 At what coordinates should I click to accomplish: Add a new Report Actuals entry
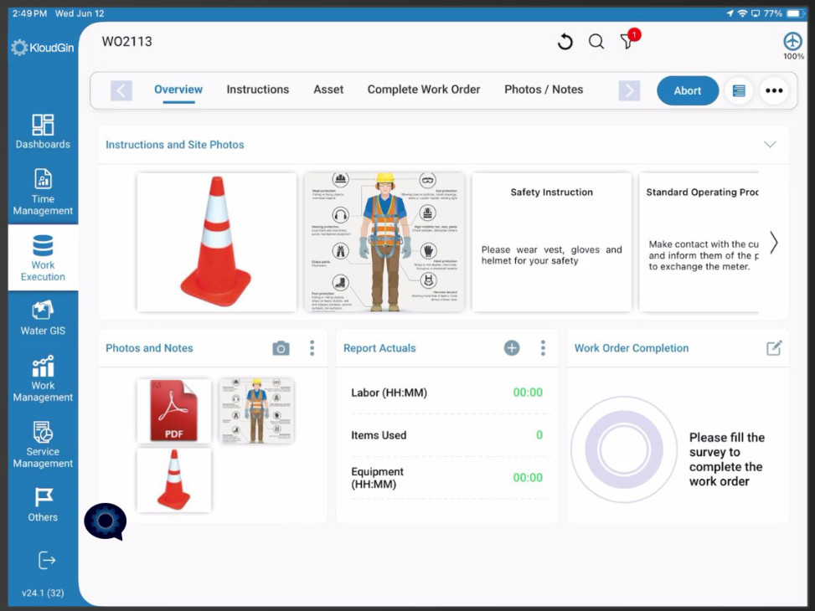(x=511, y=347)
